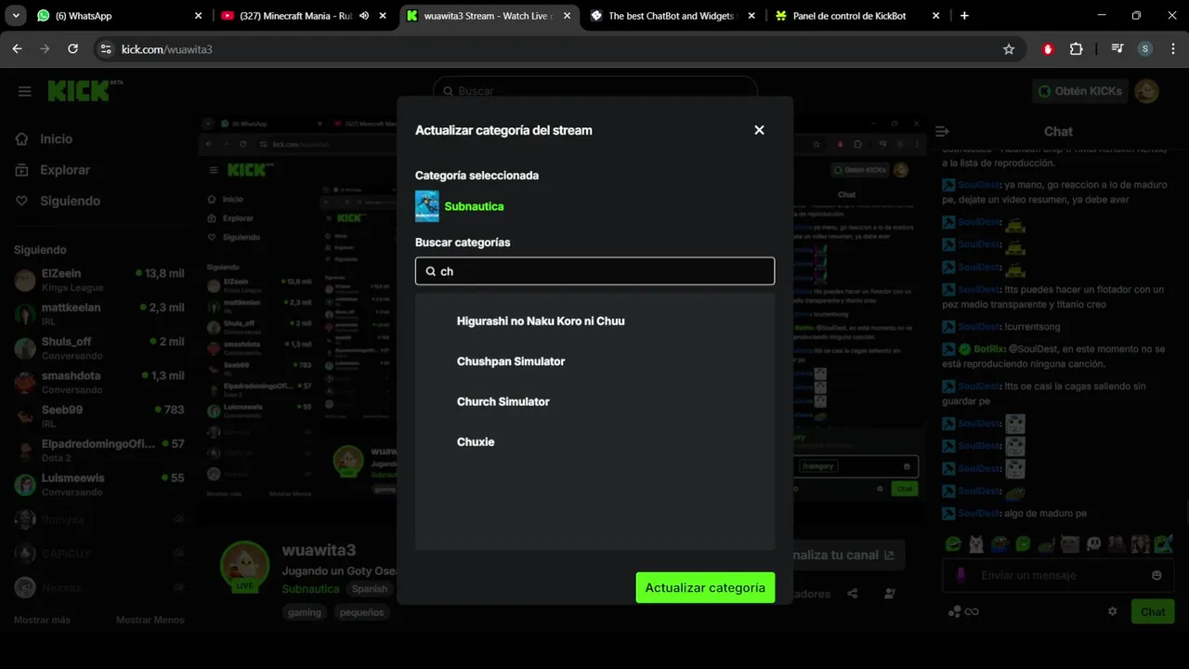Open ElZeein channel in following list

click(x=99, y=280)
